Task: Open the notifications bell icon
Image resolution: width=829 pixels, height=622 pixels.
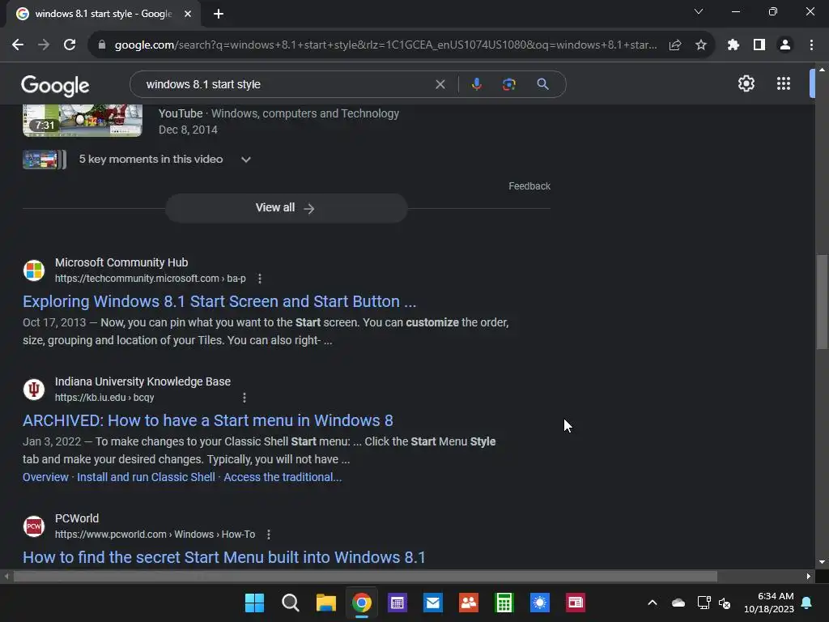Action: point(807,603)
